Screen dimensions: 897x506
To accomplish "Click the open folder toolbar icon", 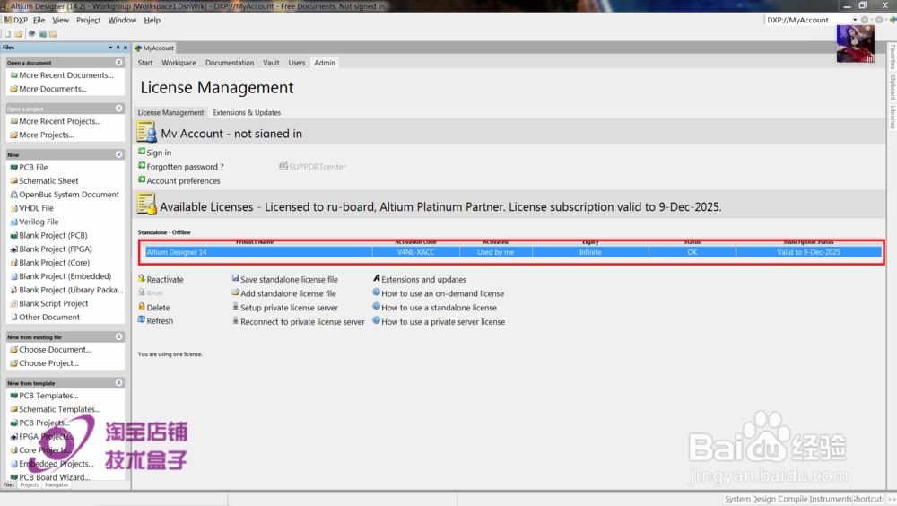I will (x=19, y=34).
